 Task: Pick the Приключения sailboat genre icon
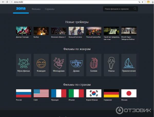pos(129,63)
